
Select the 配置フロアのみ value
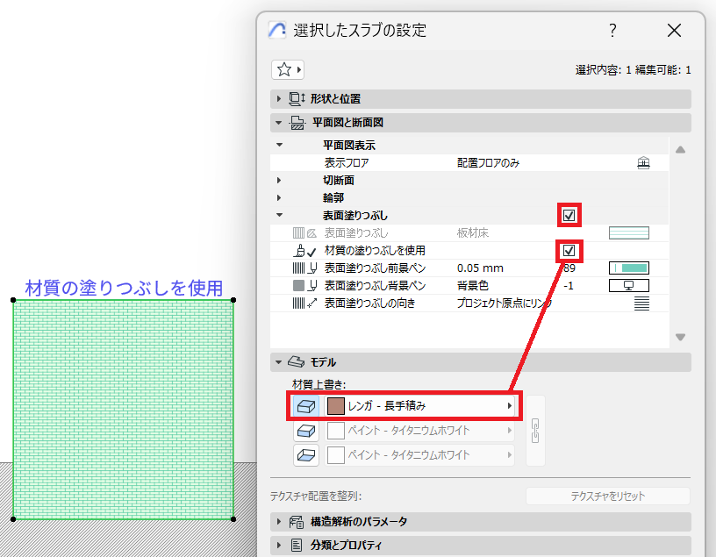(488, 163)
